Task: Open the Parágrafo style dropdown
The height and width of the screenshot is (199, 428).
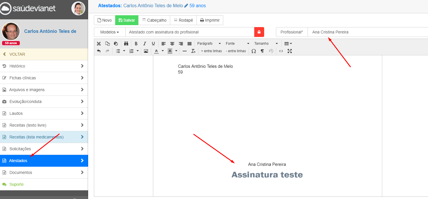Action: tap(209, 43)
